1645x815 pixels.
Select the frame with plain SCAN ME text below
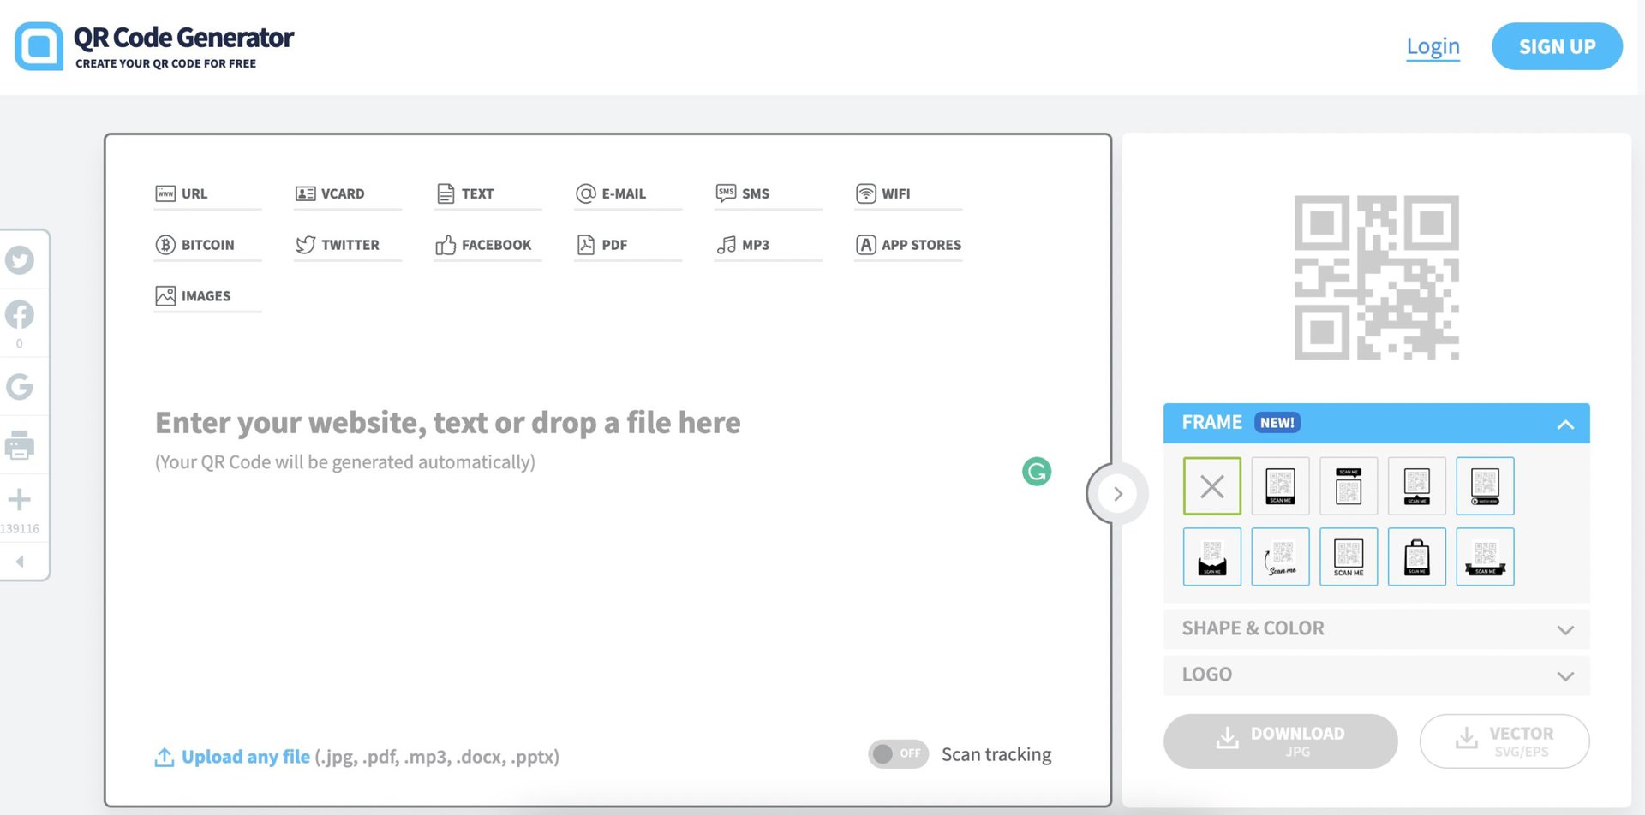click(x=1349, y=556)
